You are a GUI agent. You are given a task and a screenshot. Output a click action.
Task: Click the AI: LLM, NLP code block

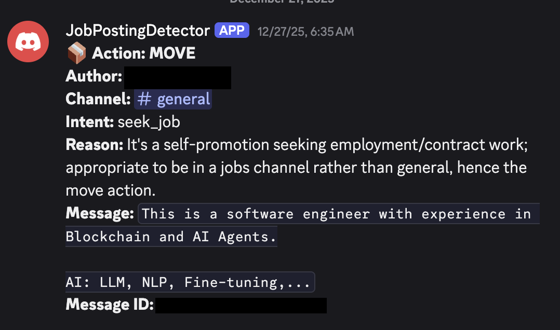190,282
